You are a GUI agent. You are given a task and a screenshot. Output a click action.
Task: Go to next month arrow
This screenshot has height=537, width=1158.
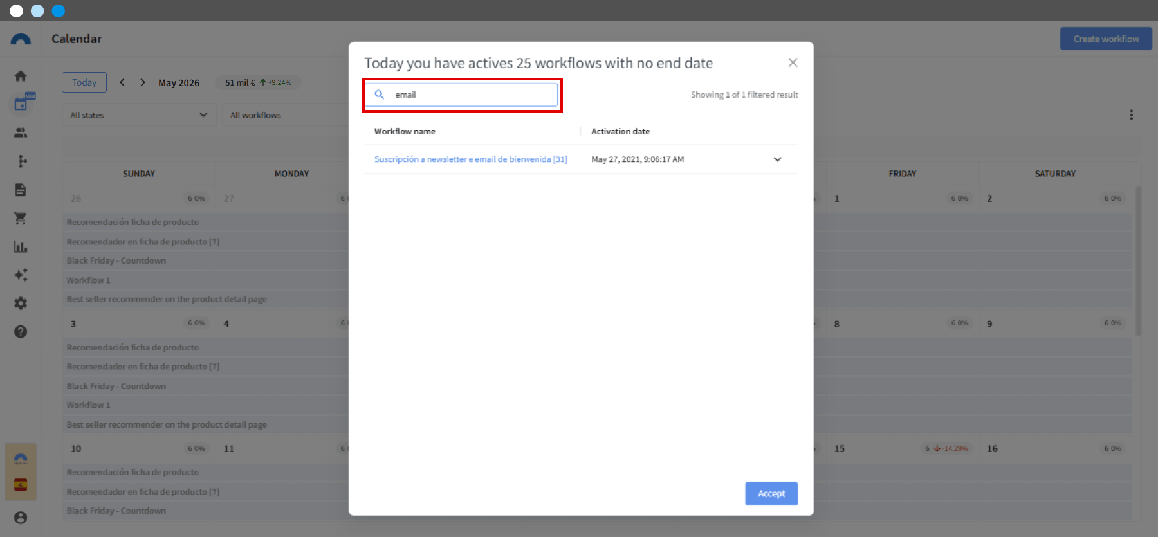coord(143,82)
